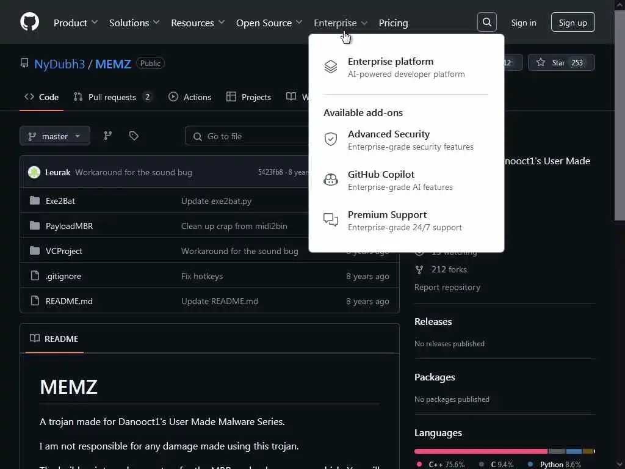Expand the Product menu
Image resolution: width=625 pixels, height=469 pixels.
click(75, 23)
